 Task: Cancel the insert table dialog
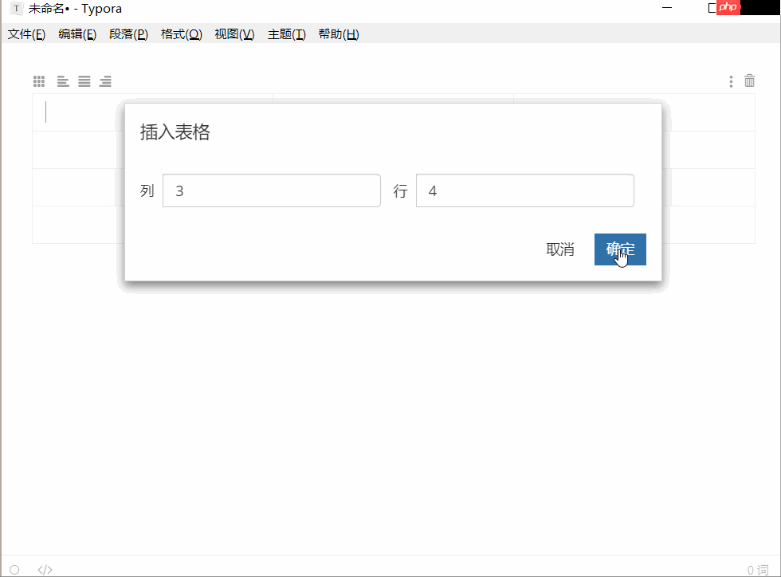560,249
